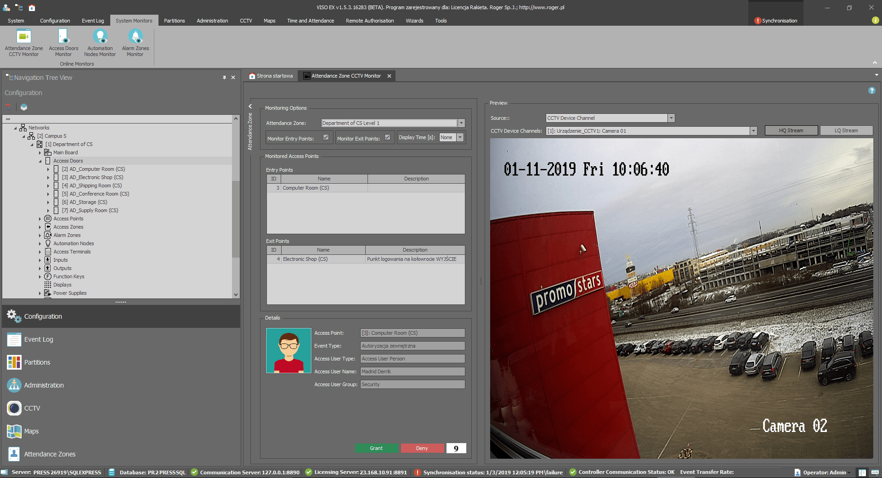
Task: Open the Attendance Zone dropdown
Action: tap(461, 123)
